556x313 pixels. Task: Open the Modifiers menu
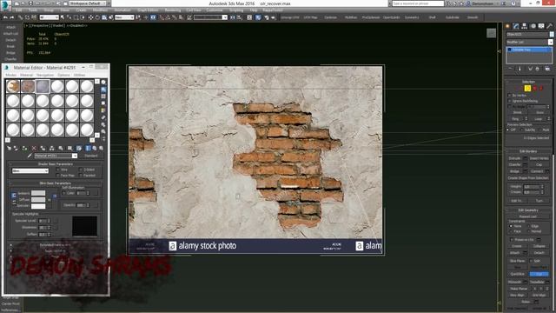(101, 10)
